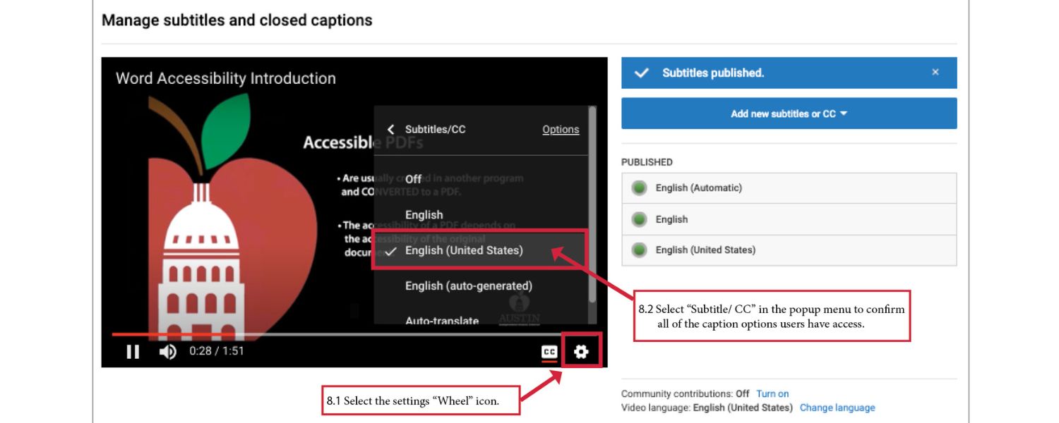1059x423 pixels.
Task: Select English in the subtitles menu
Action: [x=424, y=214]
